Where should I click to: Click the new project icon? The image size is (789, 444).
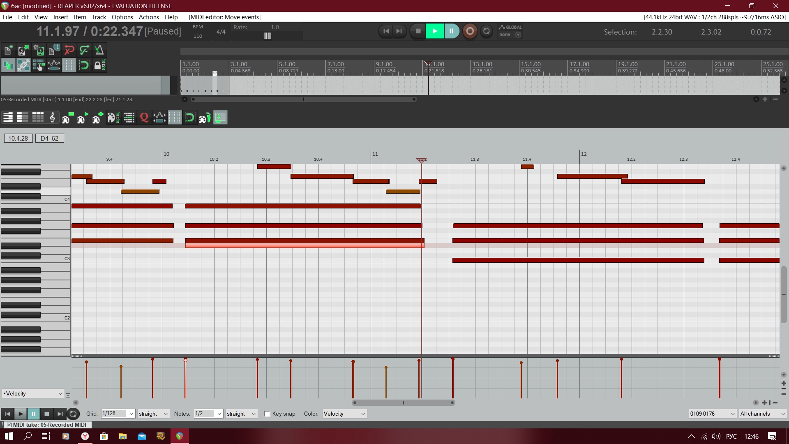click(8, 50)
